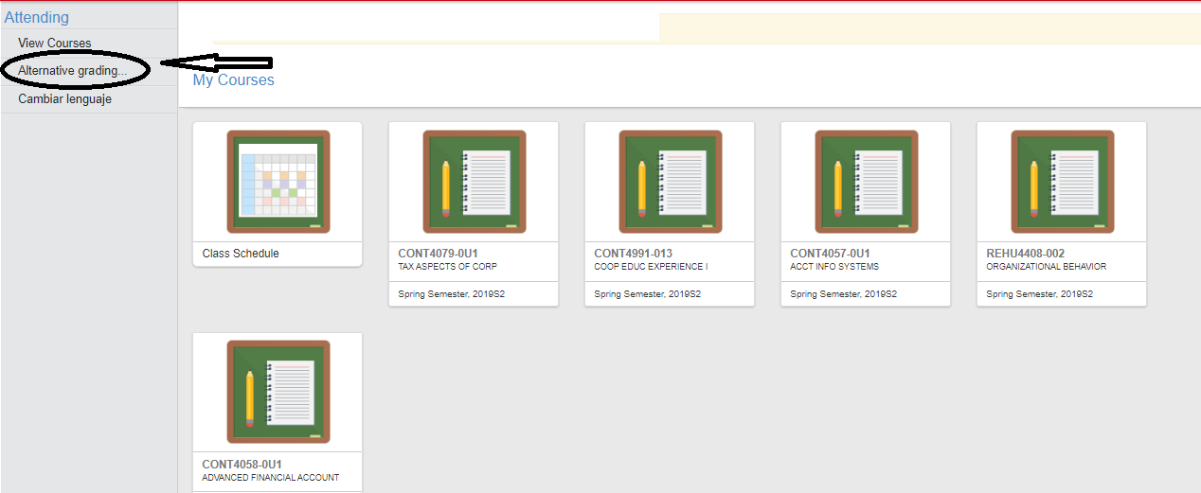The height and width of the screenshot is (493, 1201).
Task: Click the CONT4058-0U1 course code
Action: click(242, 465)
